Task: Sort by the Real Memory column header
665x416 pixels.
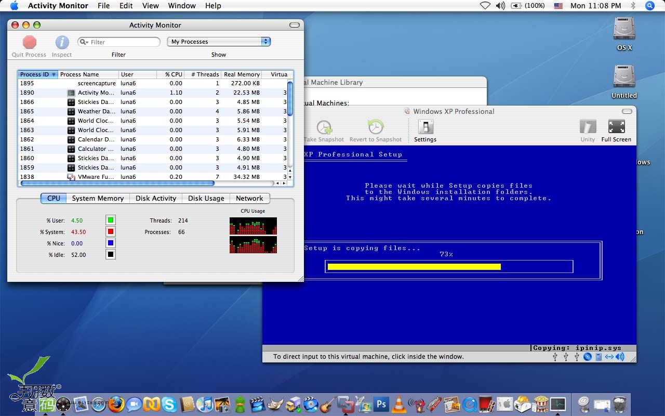Action: coord(242,74)
